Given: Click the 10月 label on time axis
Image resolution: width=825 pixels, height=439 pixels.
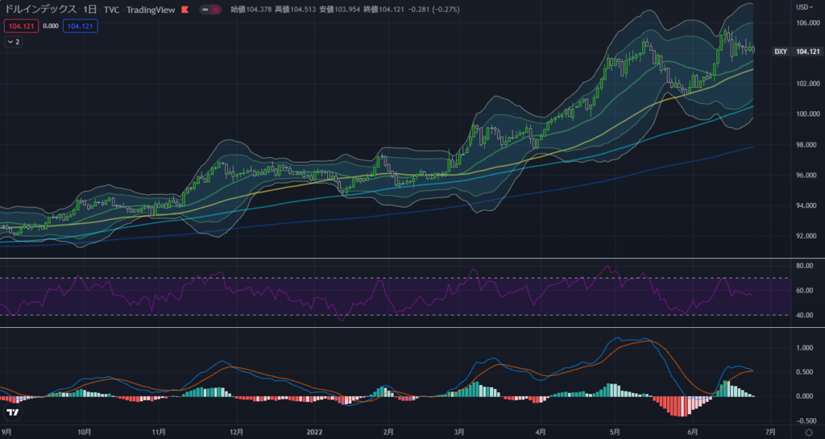Looking at the screenshot, I should pos(83,432).
